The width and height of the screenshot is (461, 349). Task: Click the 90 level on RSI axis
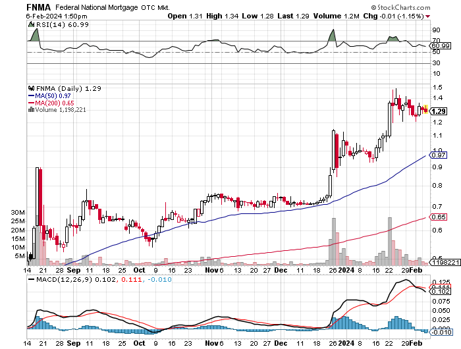coord(436,30)
